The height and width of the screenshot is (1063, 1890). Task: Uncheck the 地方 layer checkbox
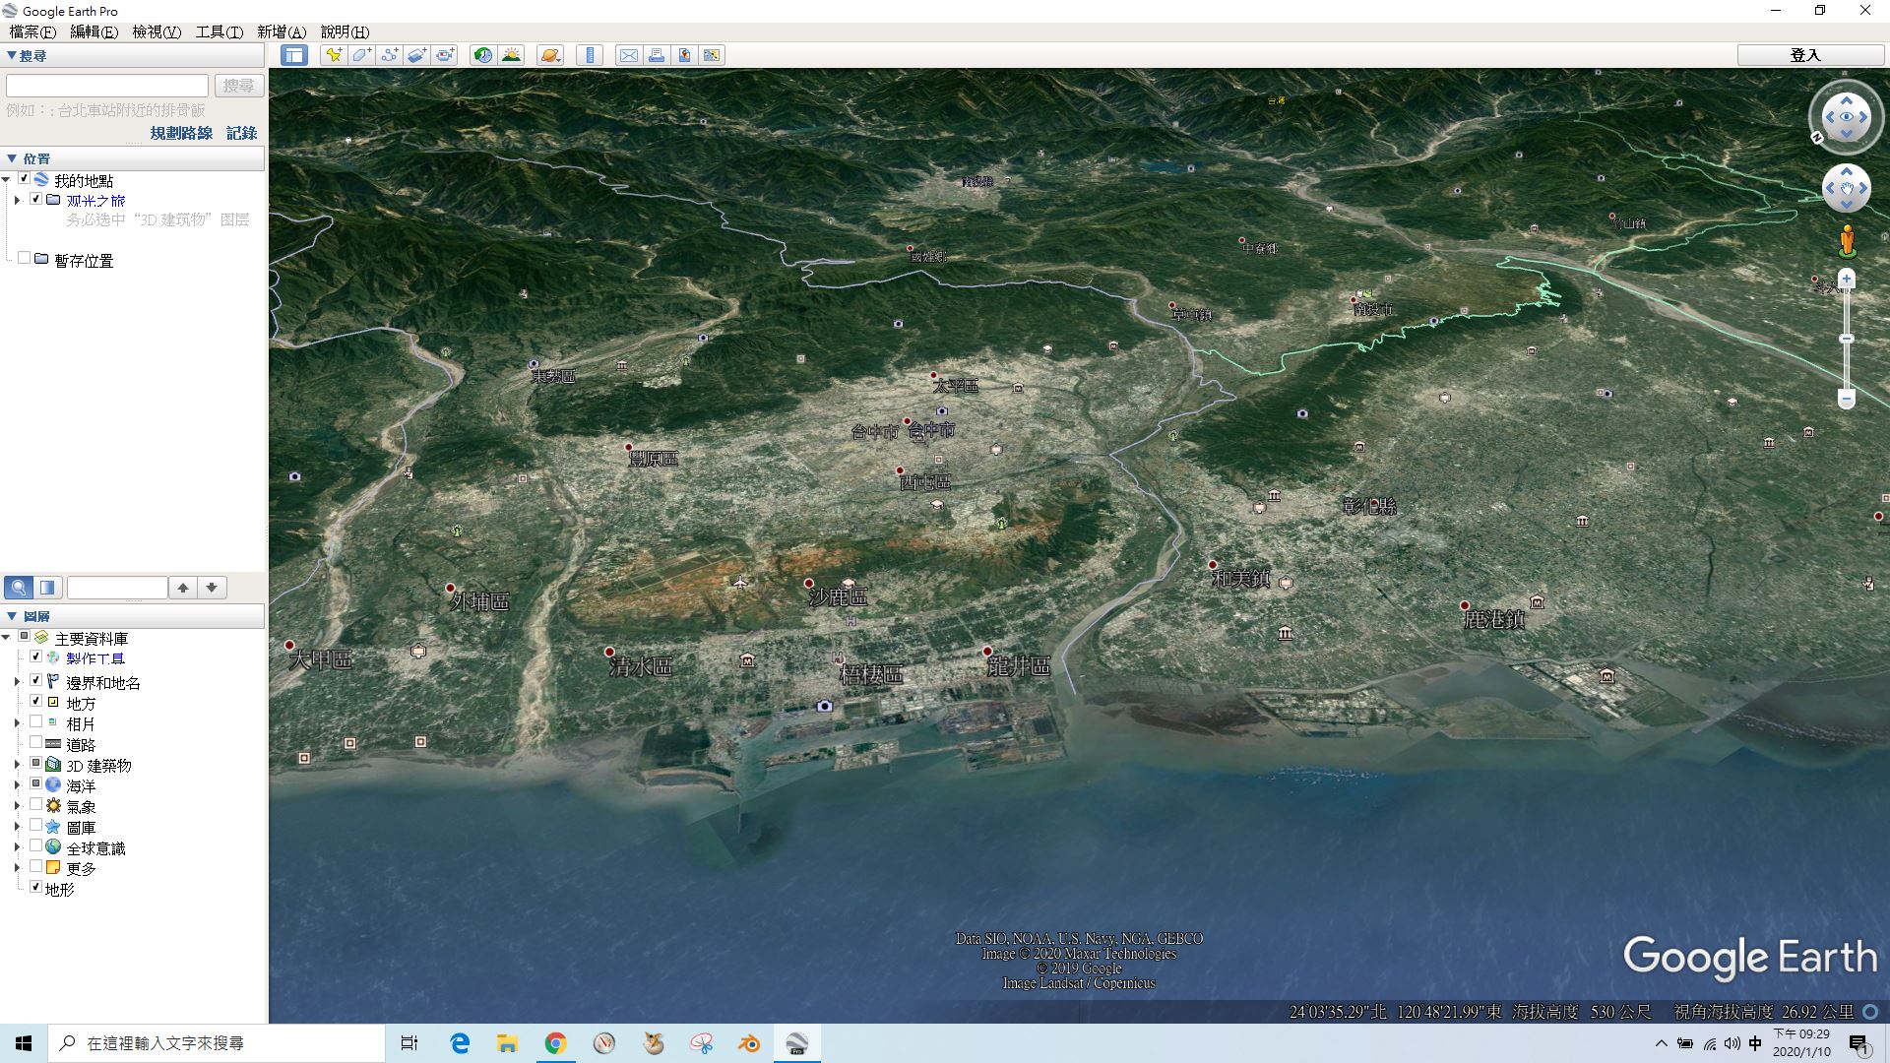36,701
